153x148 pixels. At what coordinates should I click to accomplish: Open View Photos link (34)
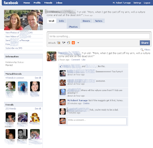coord(19,33)
